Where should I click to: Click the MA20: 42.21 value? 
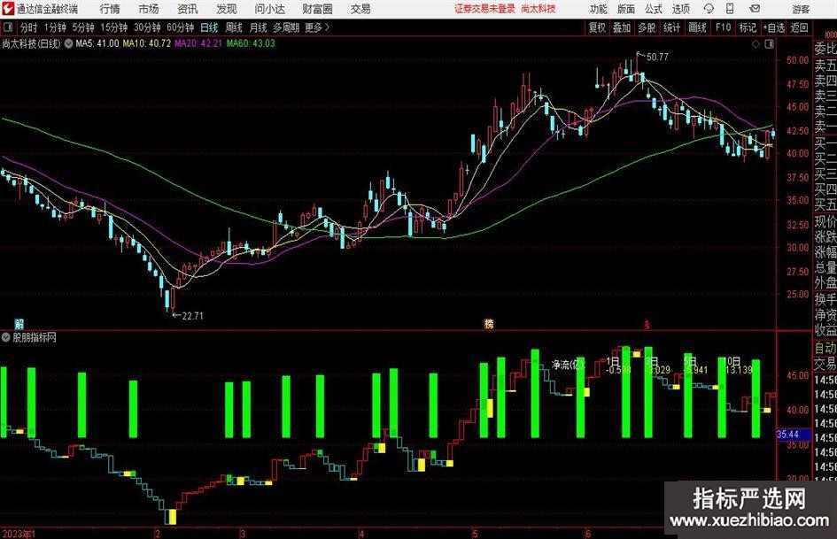(x=198, y=43)
